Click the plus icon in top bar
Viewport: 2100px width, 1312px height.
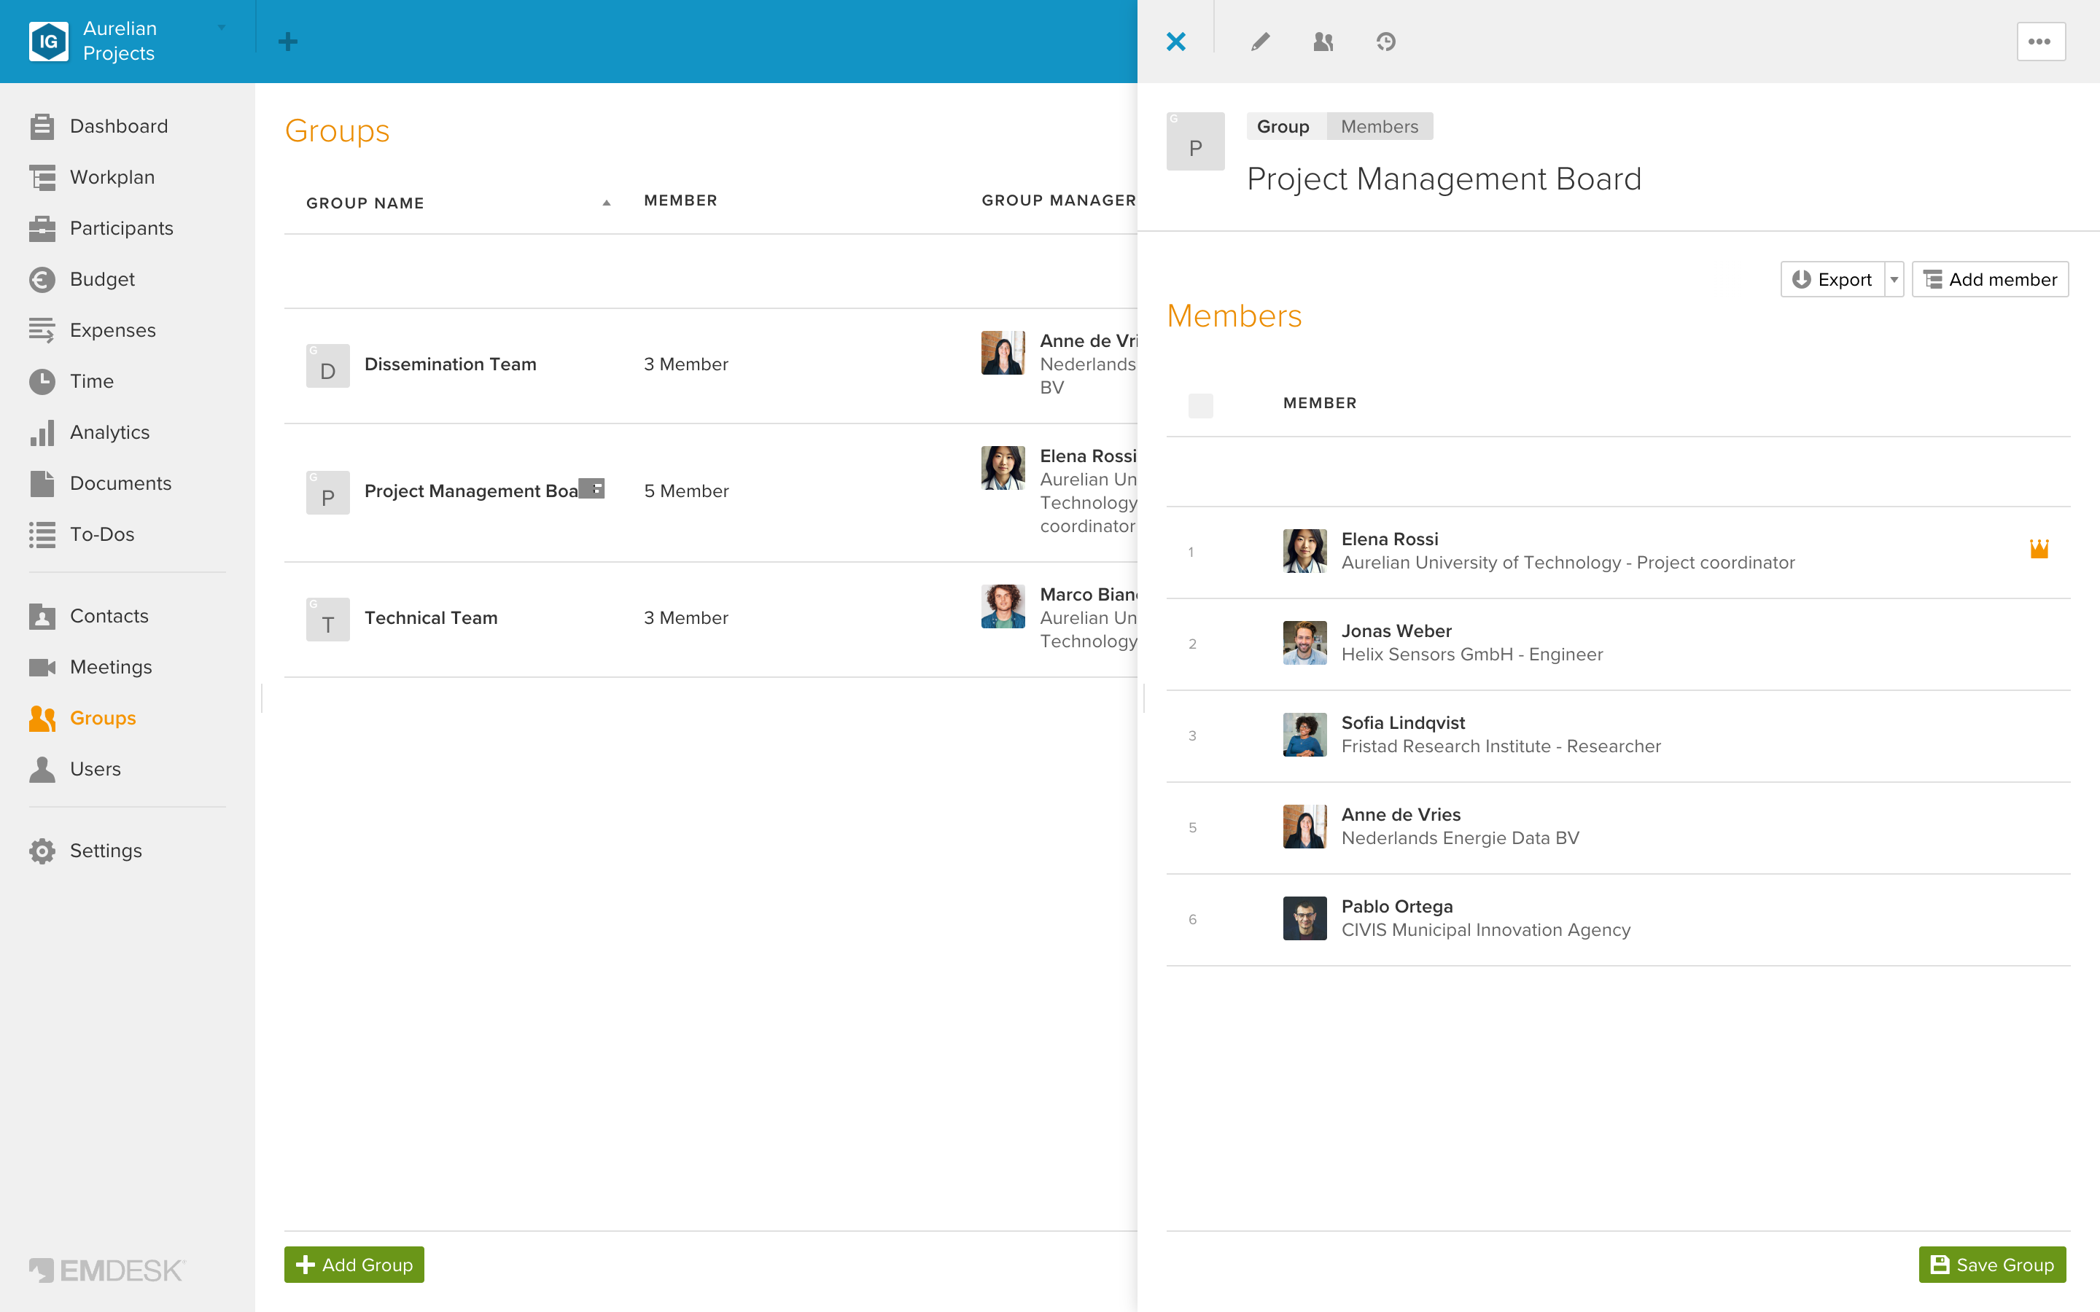[288, 42]
